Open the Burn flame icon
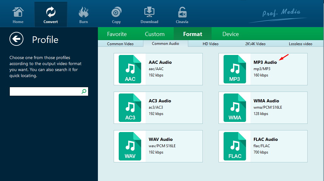The image size is (324, 181). (x=83, y=12)
